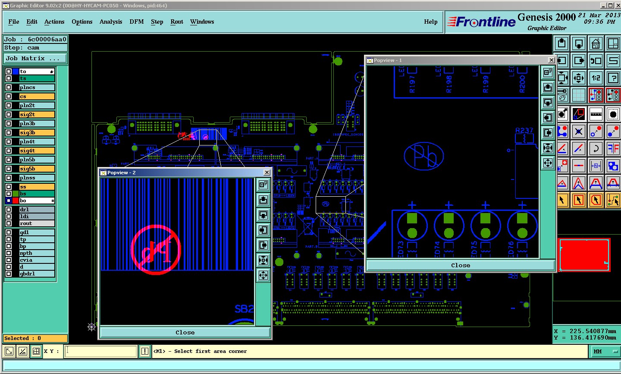Screen dimensions: 621x374
Task: Select the 'plnss' layer name
Action: coord(37,178)
